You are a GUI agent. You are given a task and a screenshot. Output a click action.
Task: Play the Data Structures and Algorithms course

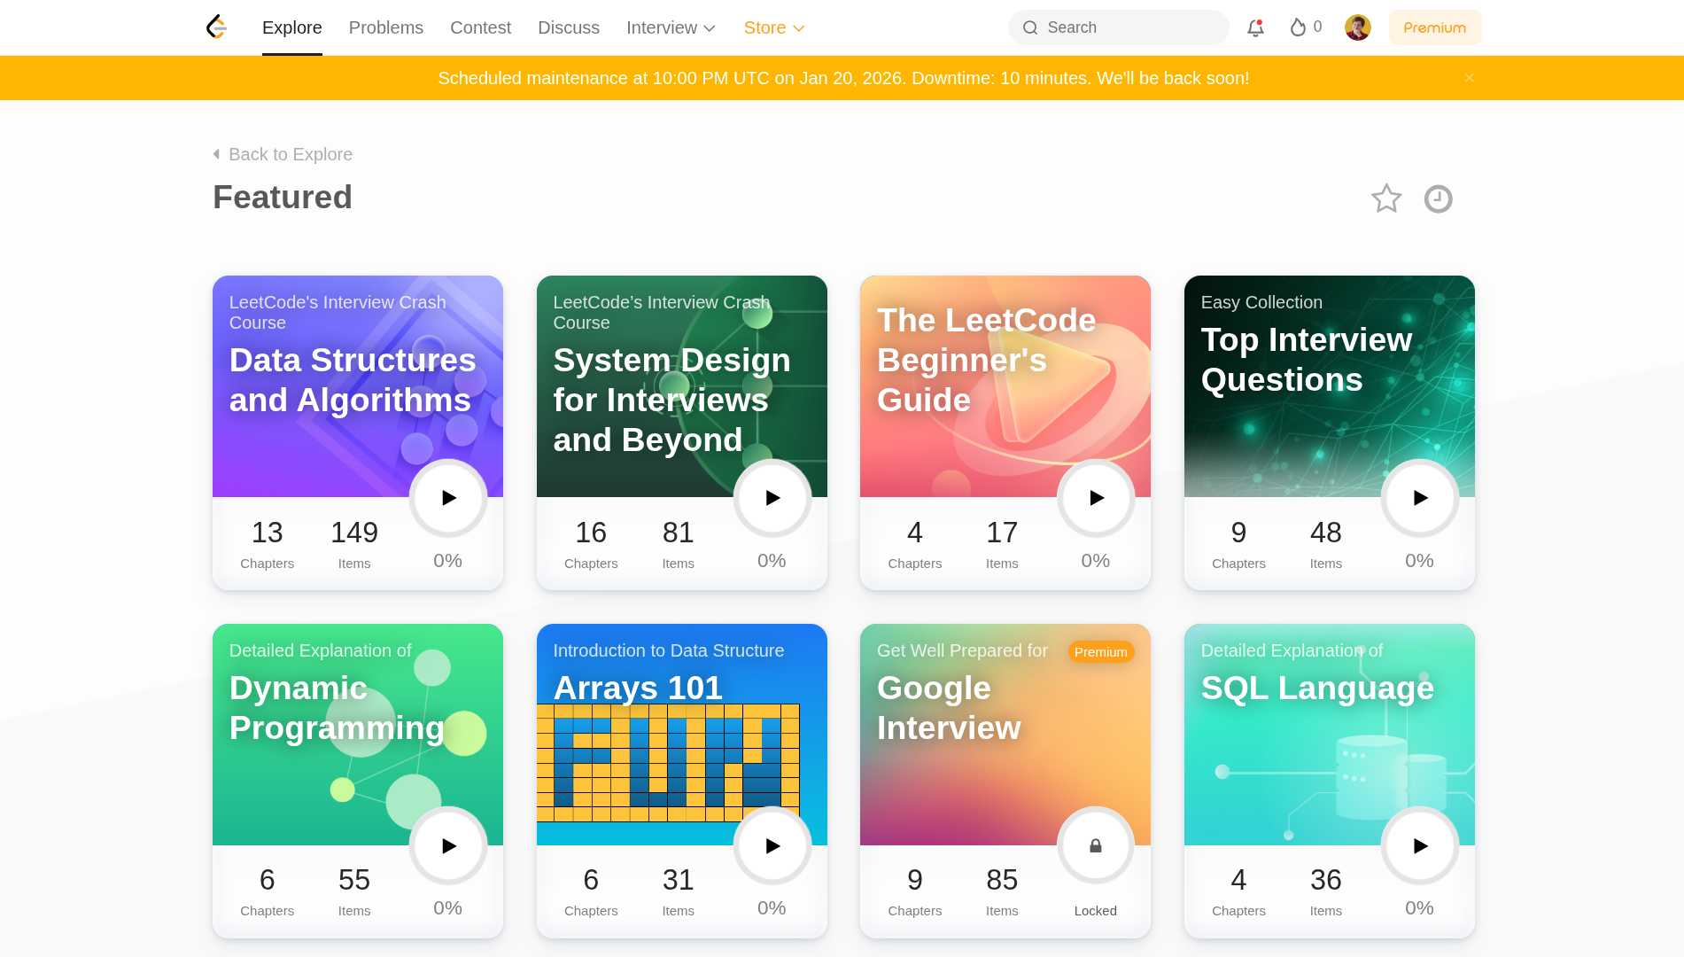tap(448, 498)
